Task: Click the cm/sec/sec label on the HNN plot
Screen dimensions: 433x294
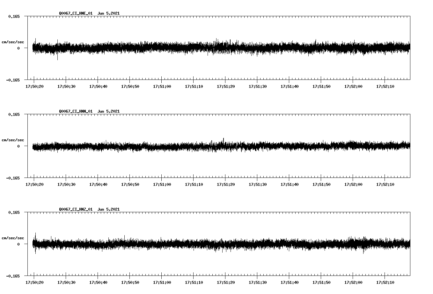Action: (x=13, y=140)
